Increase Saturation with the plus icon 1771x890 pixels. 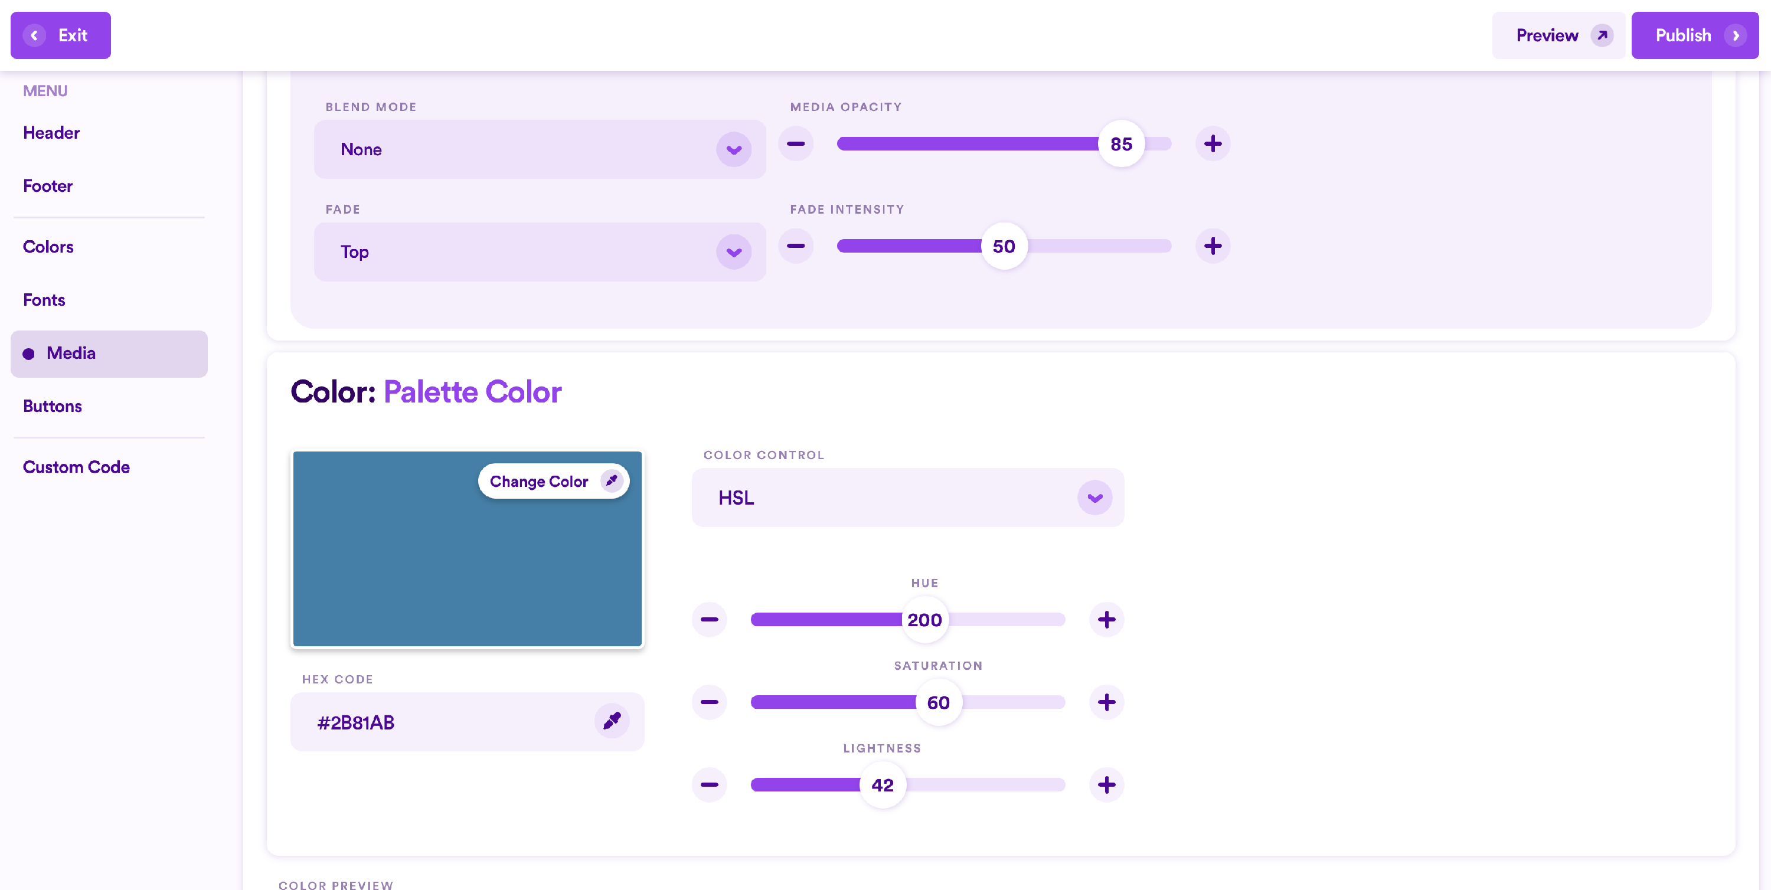point(1106,702)
